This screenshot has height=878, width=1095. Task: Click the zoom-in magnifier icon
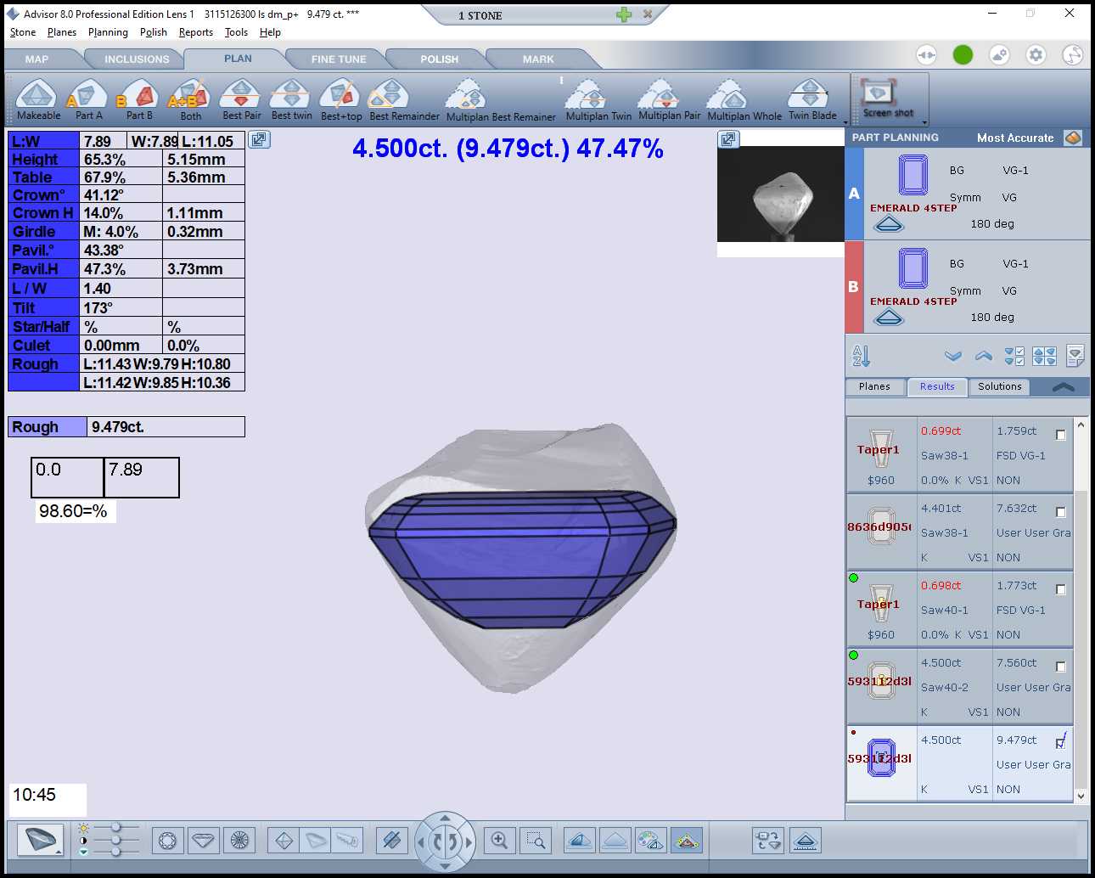click(x=499, y=841)
